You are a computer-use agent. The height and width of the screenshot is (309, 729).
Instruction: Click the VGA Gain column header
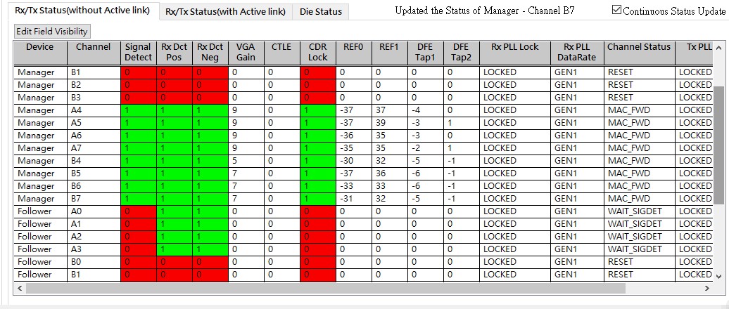(246, 53)
